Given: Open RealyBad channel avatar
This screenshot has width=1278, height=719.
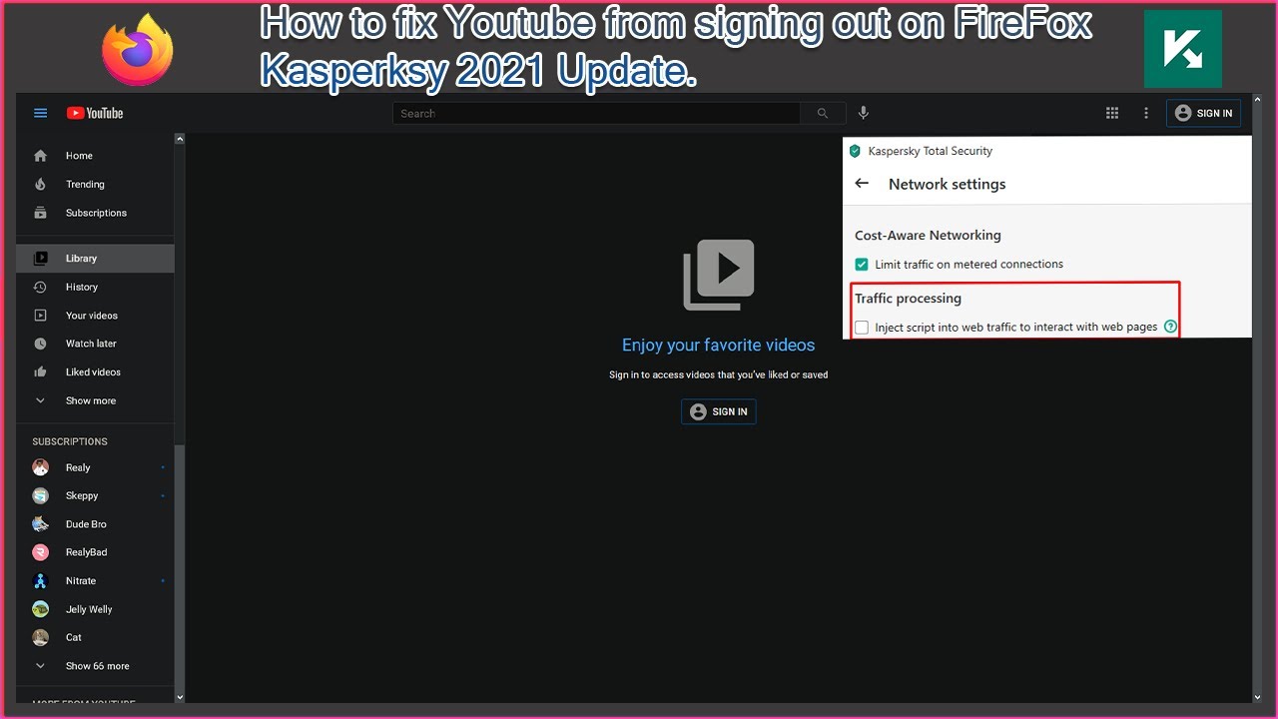Looking at the screenshot, I should point(40,552).
